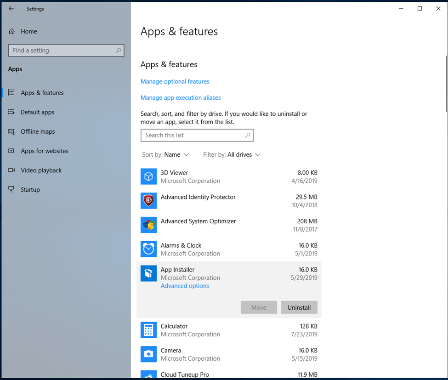Open the Apps & features section

click(42, 92)
